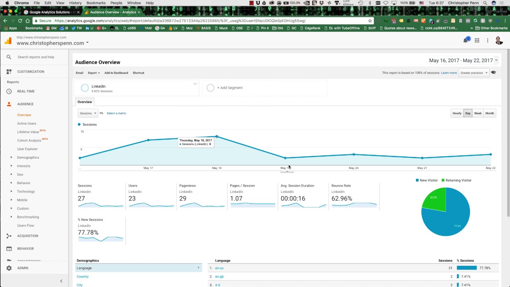Screen dimensions: 510x287
Task: Bookmark page with the star icon
Action: [x=370, y=21]
